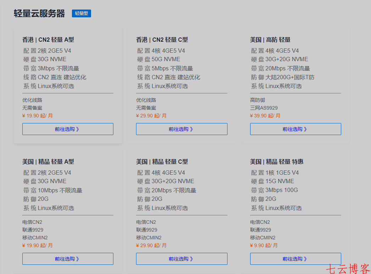Click the 高防御 text
The width and height of the screenshot is (371, 274).
[257, 100]
